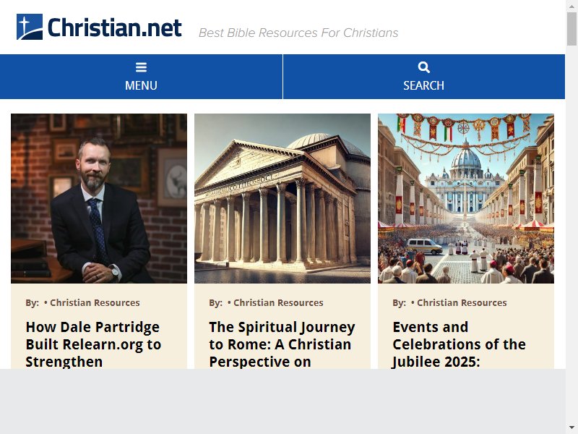Click the gray ad banner area at bottom
This screenshot has height=434, width=578.
coord(282,401)
